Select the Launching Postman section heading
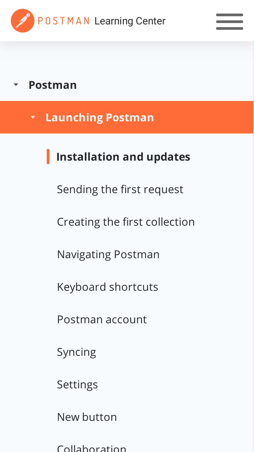Image resolution: width=254 pixels, height=452 pixels. [100, 117]
